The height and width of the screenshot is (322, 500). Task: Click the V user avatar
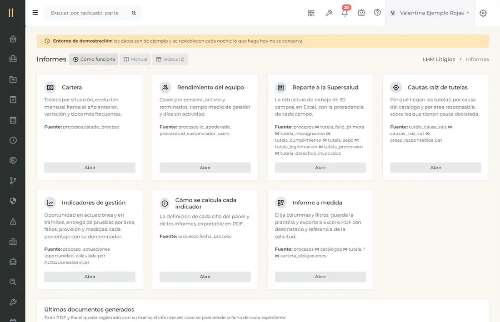[393, 13]
